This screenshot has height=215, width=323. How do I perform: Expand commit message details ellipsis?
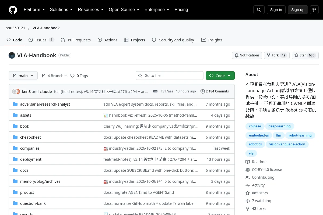(x=155, y=91)
